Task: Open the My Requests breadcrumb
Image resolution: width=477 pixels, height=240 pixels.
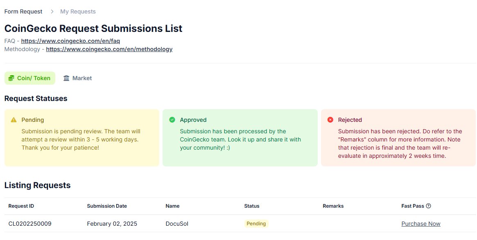Action: coord(78,11)
